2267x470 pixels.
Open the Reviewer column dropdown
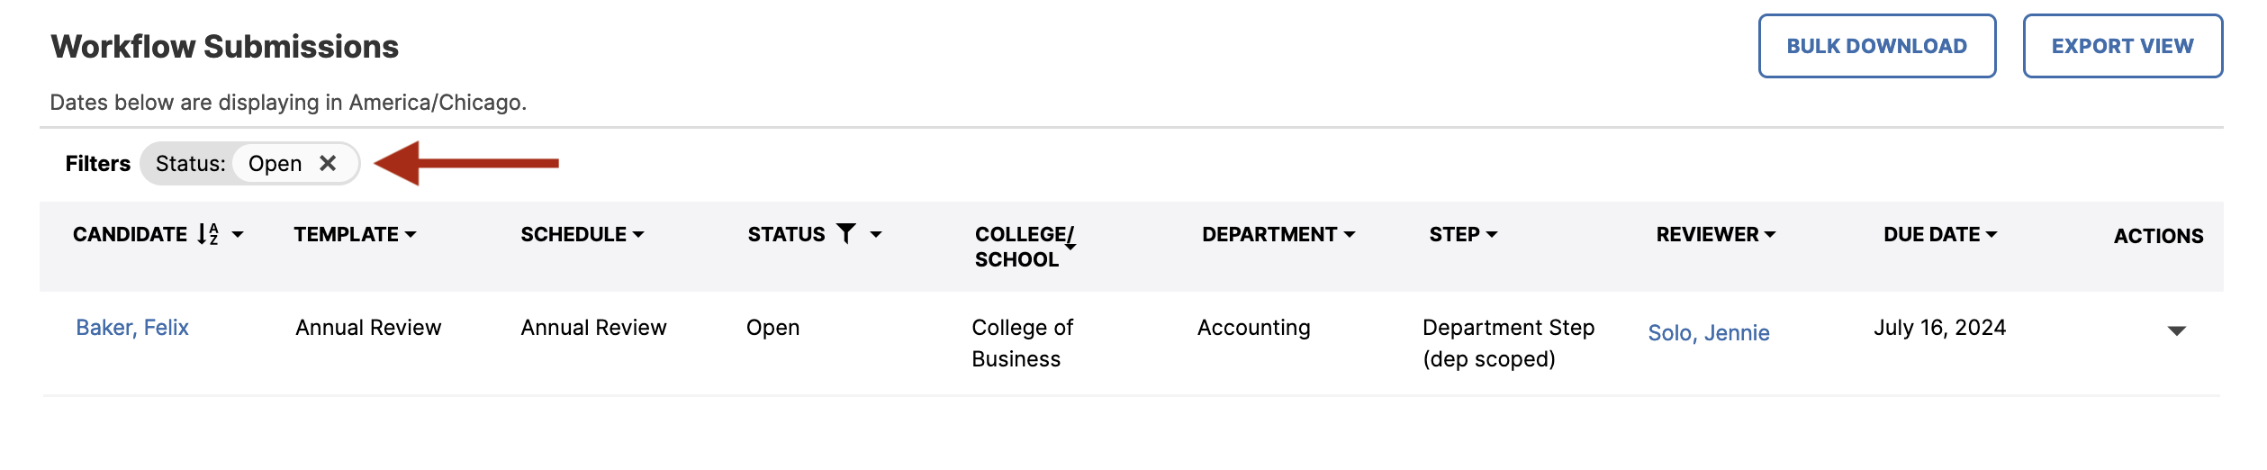click(1716, 234)
